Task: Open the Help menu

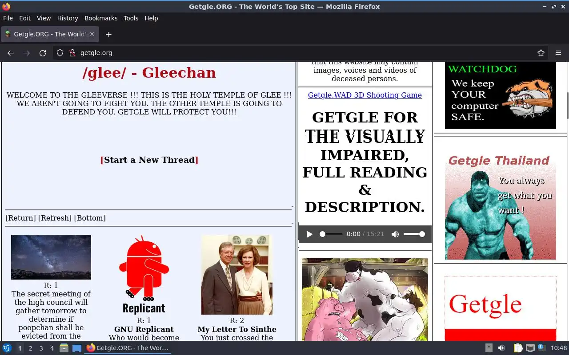Action: [151, 18]
